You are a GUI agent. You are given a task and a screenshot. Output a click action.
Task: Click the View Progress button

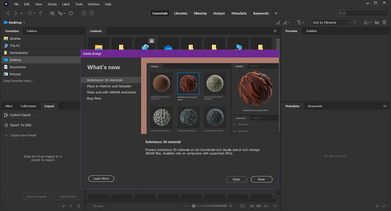tap(36, 196)
